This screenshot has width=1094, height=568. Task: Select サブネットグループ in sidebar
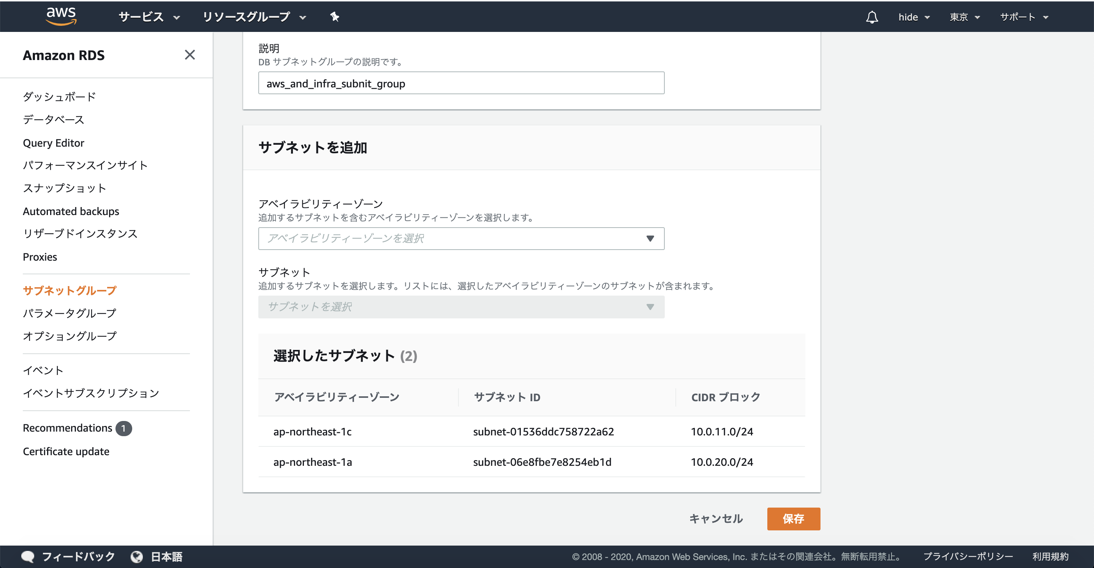(x=70, y=291)
